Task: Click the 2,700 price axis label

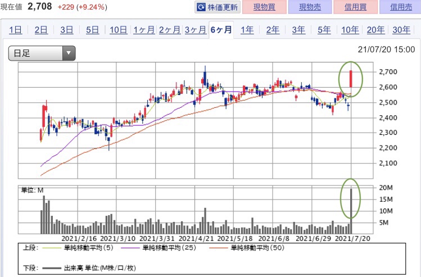Action: pos(388,72)
